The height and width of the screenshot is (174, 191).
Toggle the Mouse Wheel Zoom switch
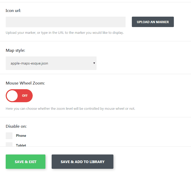coord(19,96)
